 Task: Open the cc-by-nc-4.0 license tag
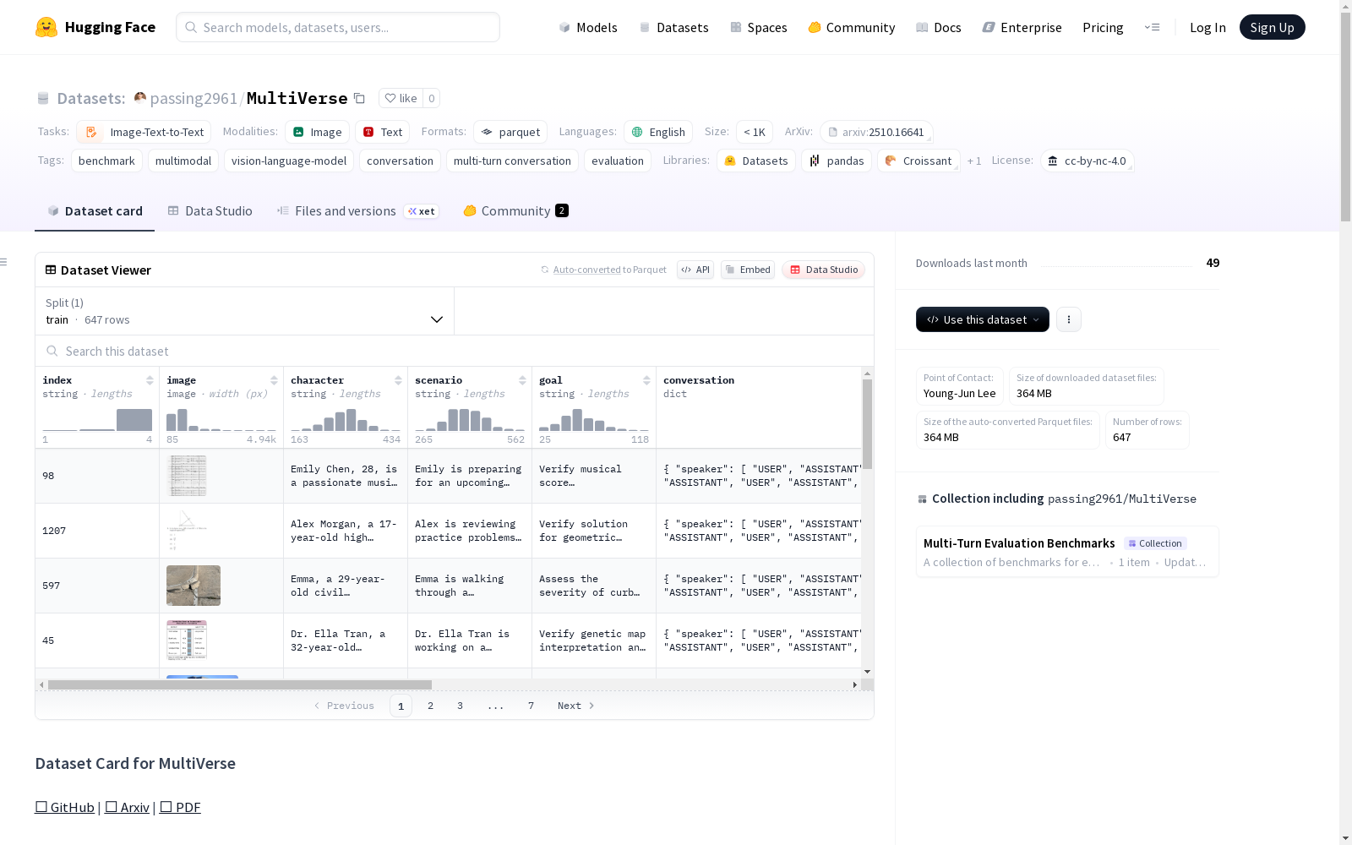click(1088, 161)
